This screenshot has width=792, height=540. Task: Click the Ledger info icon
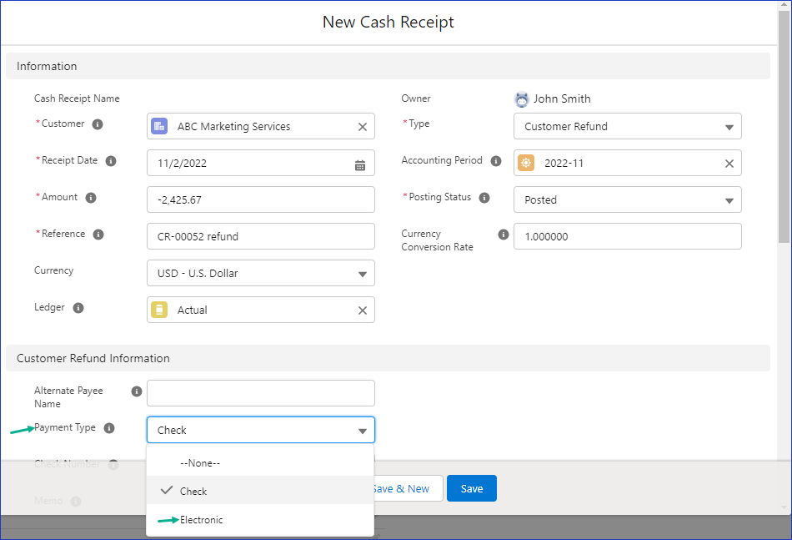tap(78, 308)
